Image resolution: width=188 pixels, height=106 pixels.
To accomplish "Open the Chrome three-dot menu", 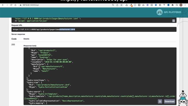I will pyautogui.click(x=185, y=5).
